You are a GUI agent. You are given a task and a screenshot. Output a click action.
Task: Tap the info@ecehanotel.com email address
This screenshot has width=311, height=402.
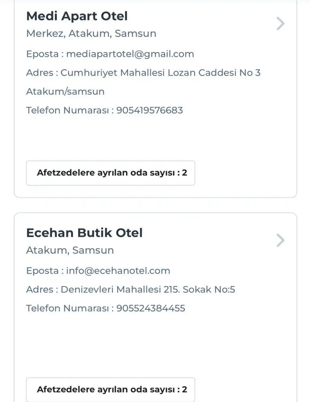point(118,270)
